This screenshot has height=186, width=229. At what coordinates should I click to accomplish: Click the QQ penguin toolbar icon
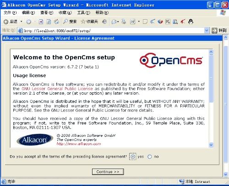tap(191, 22)
